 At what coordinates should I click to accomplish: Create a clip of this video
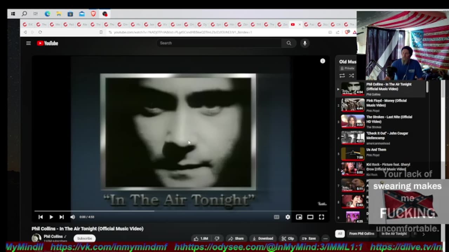pyautogui.click(x=288, y=239)
